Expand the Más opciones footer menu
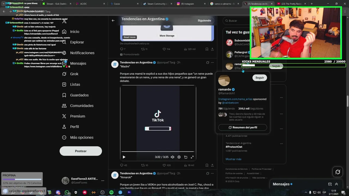 [260, 178]
